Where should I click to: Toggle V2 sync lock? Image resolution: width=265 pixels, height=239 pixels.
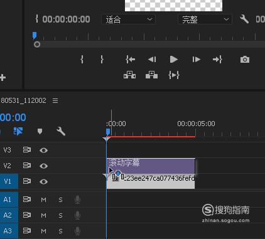tap(27, 166)
